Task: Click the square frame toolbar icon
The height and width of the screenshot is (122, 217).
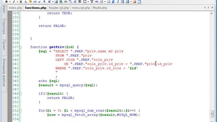Action: 85,2
